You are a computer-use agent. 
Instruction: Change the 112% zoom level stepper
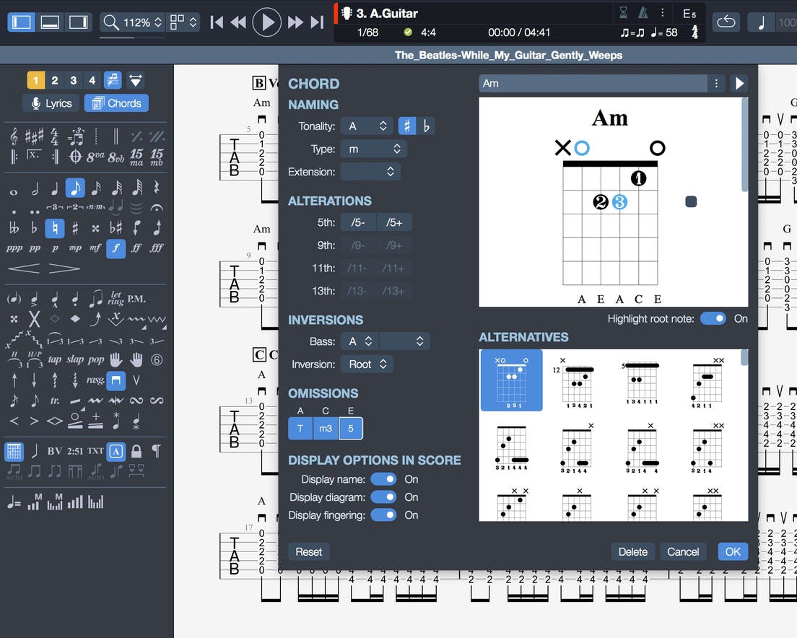click(x=158, y=22)
